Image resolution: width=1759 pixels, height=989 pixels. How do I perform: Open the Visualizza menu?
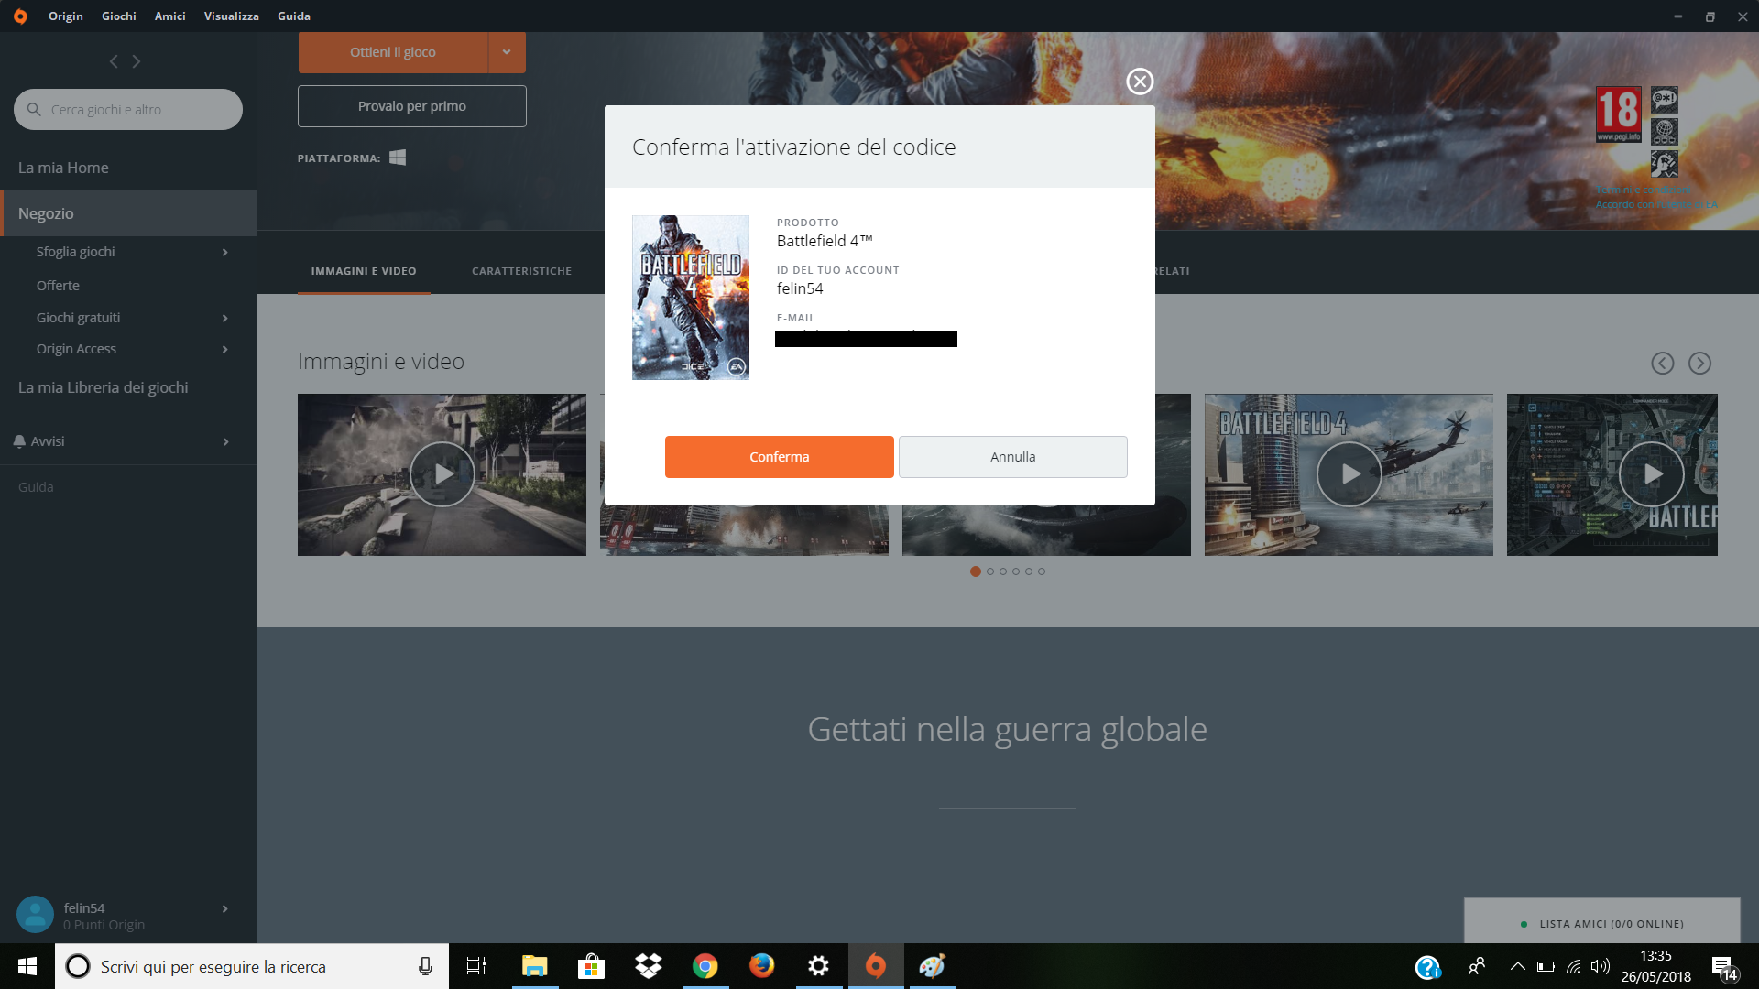click(232, 16)
